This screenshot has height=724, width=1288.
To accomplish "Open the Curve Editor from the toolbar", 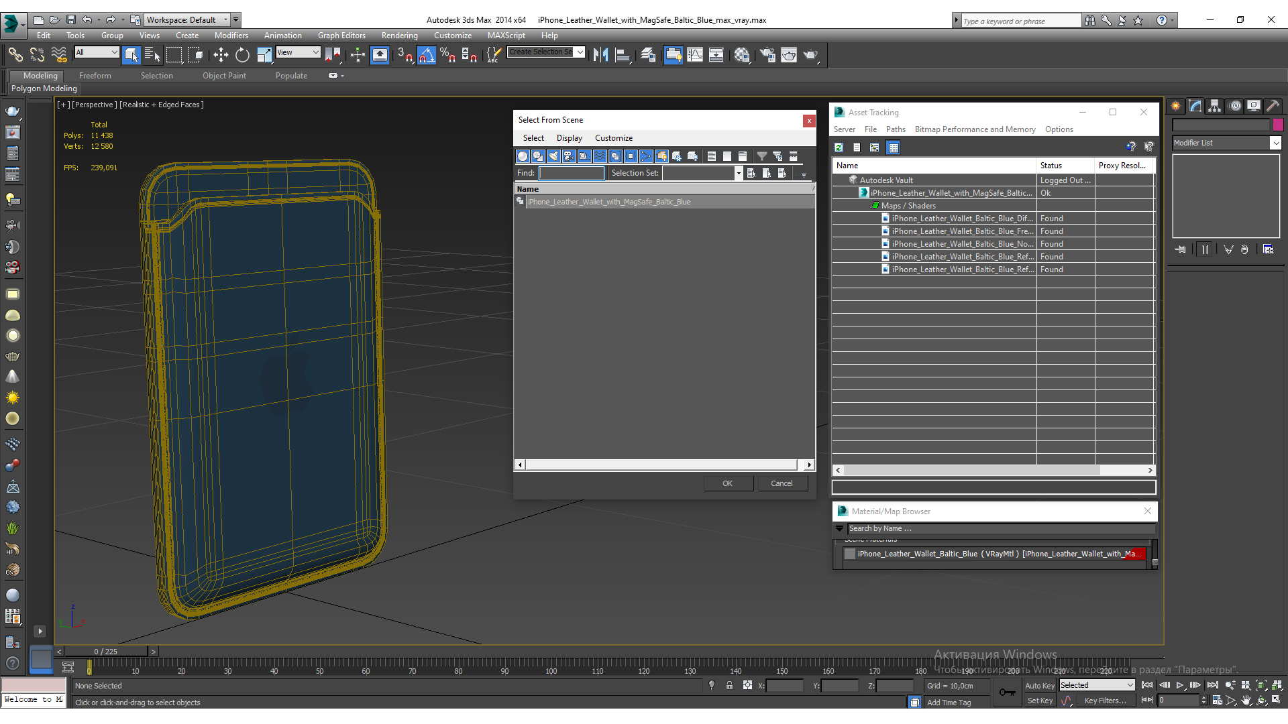I will pos(695,54).
